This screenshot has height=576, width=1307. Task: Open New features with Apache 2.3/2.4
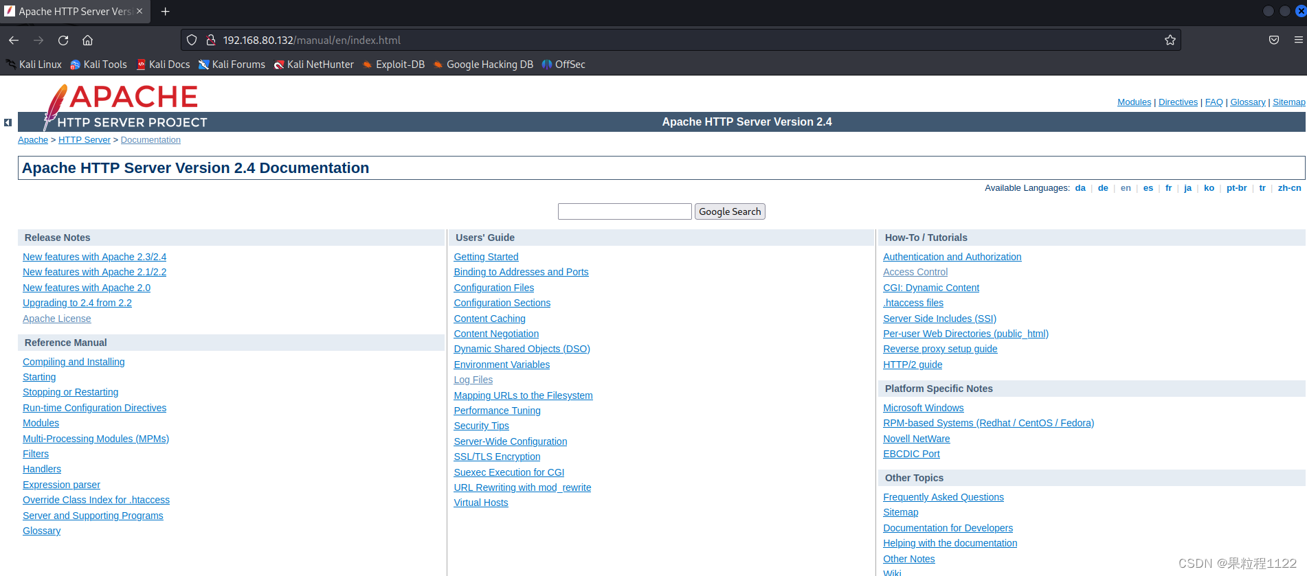[x=94, y=257]
